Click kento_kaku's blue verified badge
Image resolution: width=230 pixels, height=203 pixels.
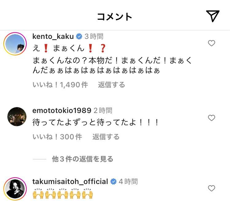coord(79,36)
